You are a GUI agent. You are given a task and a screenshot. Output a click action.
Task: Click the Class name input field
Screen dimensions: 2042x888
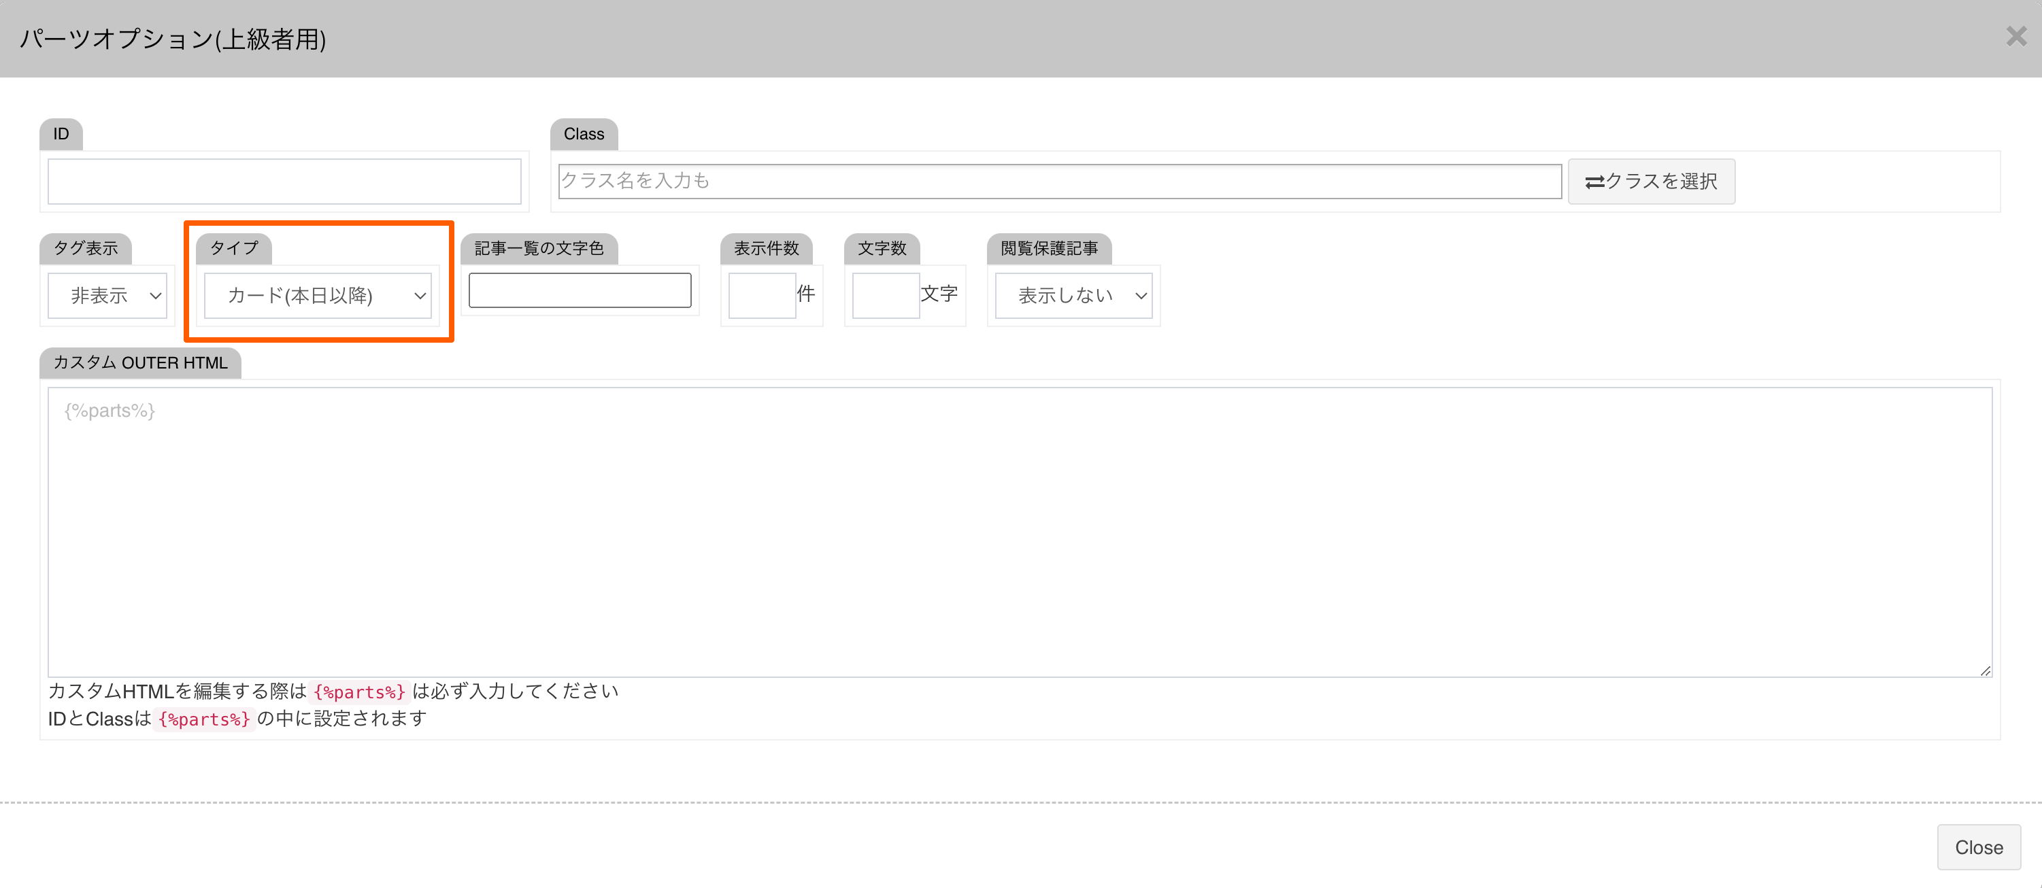coord(1060,182)
